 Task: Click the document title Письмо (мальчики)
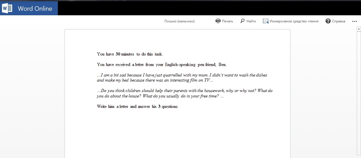180,21
